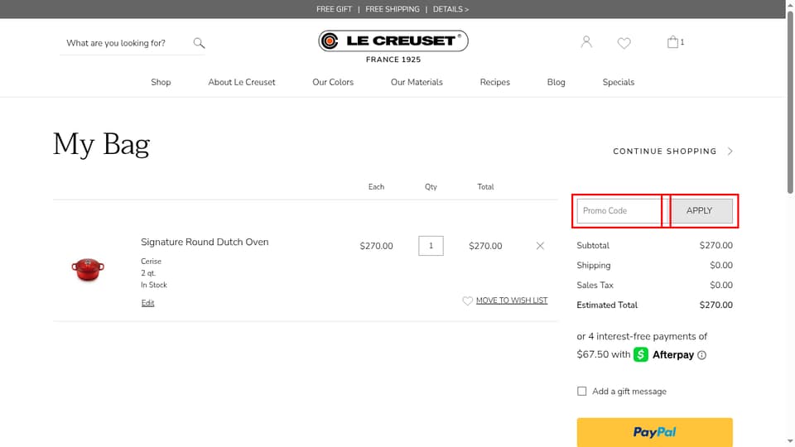Click the search magnifier icon
This screenshot has width=795, height=447.
(199, 43)
